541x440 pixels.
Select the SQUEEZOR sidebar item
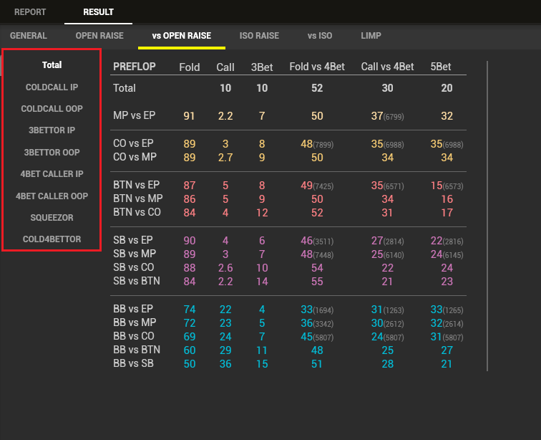pyautogui.click(x=52, y=217)
